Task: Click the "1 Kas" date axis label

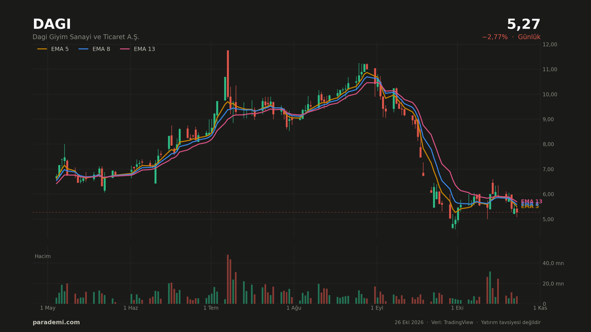Action: pos(540,308)
